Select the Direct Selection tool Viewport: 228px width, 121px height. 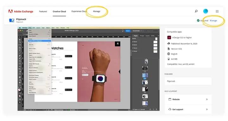point(20,40)
